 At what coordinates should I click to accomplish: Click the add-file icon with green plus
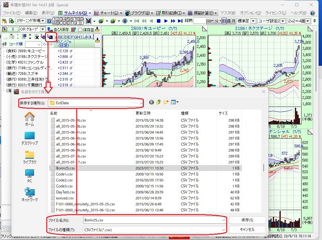(x=11, y=21)
